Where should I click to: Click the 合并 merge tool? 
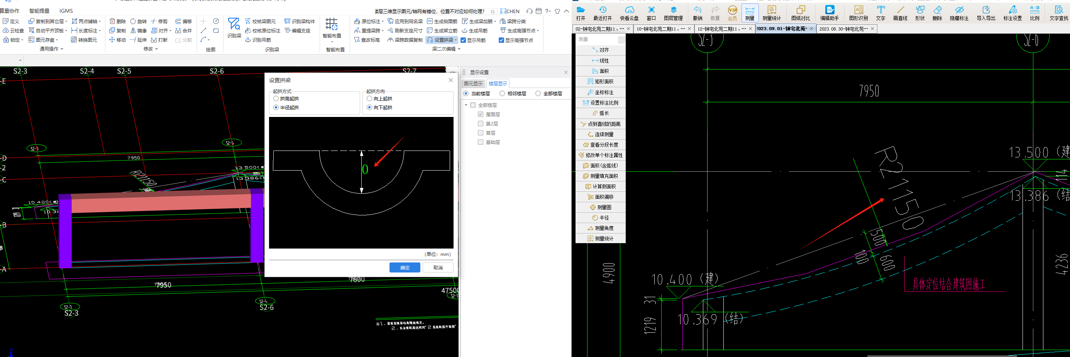[184, 30]
